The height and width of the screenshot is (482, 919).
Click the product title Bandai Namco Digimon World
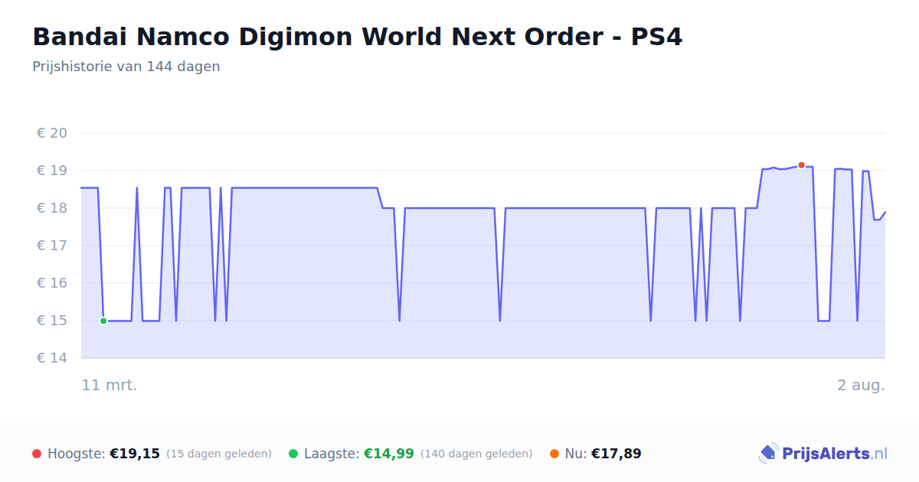coord(357,37)
